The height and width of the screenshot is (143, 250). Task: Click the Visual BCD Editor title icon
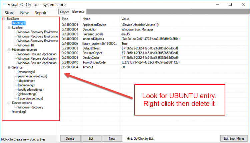[4, 4]
